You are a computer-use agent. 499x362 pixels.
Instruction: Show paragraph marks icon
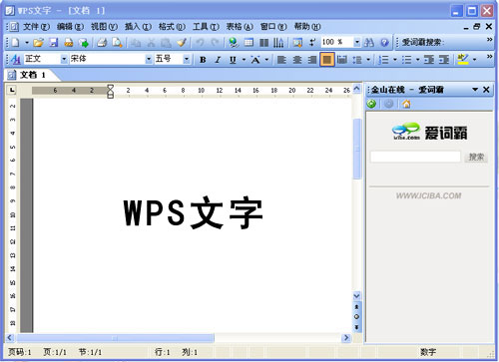pyautogui.click(x=312, y=42)
